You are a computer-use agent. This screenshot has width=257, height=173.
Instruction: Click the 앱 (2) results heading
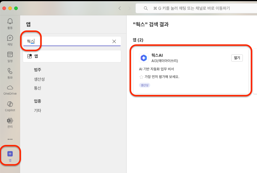tap(138, 40)
